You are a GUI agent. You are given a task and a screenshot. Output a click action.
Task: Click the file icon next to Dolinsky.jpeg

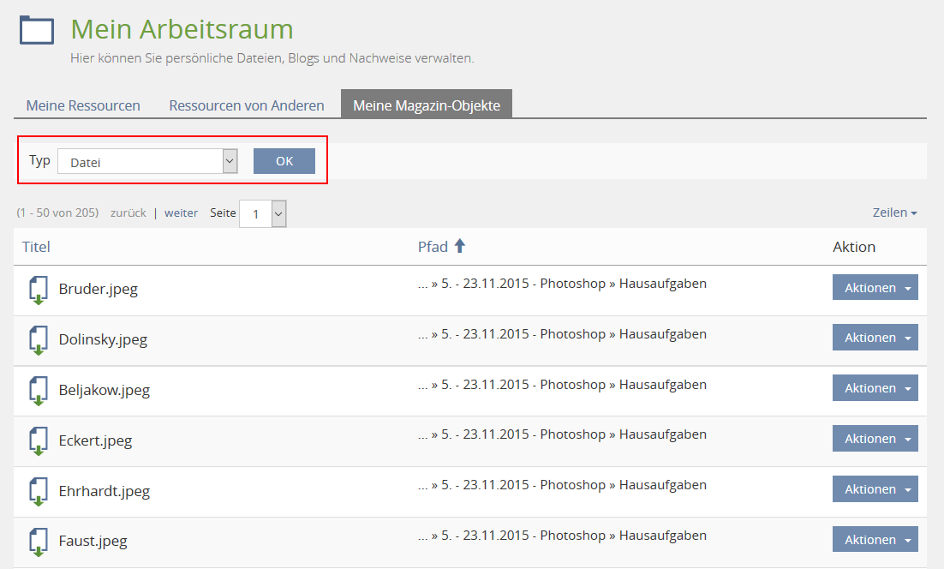coord(38,340)
